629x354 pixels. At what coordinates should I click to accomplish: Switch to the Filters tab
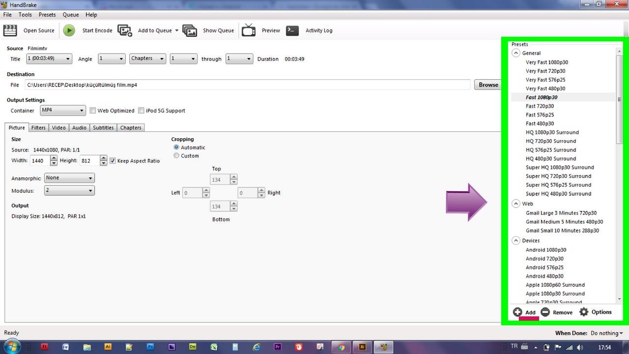pos(38,127)
